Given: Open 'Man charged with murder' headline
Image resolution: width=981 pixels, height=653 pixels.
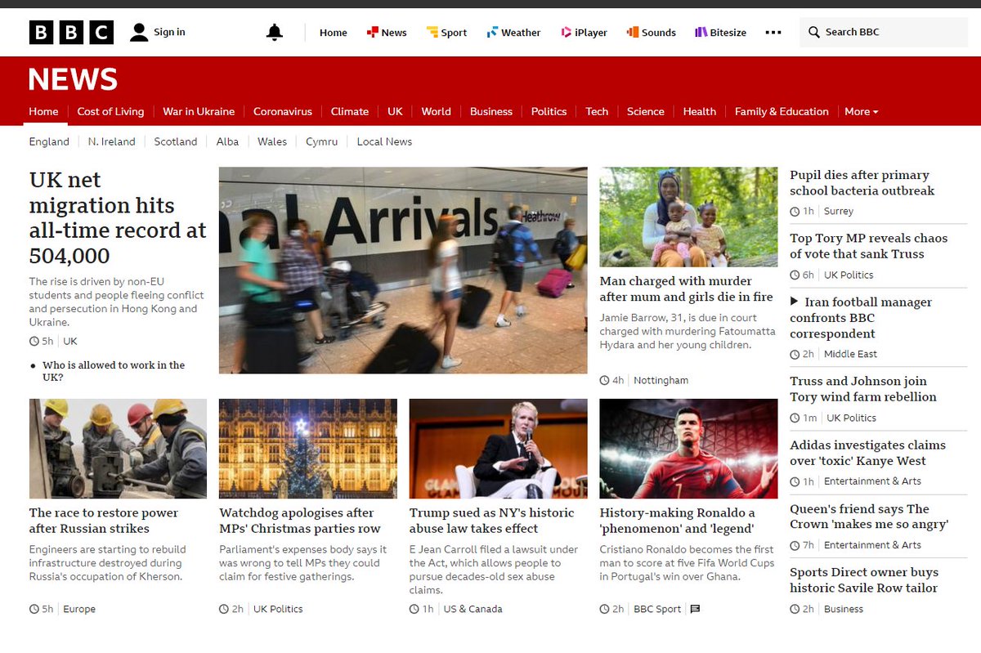Looking at the screenshot, I should [687, 289].
